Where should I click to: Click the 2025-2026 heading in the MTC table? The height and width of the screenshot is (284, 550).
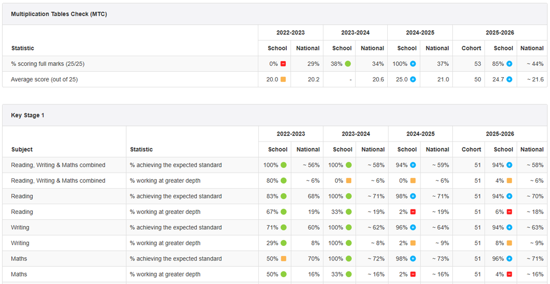coord(500,33)
